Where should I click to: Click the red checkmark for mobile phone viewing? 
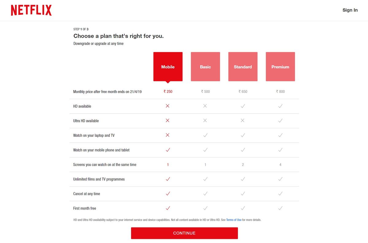click(x=168, y=150)
